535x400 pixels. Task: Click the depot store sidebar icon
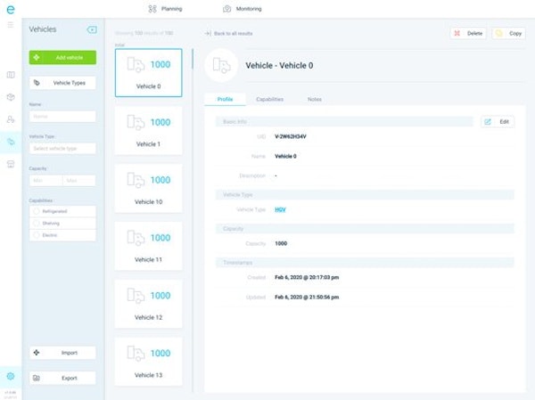[x=11, y=164]
